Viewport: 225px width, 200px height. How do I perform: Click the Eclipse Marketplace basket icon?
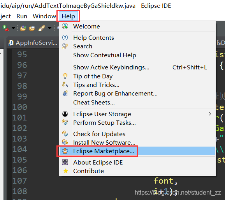[x=65, y=151]
